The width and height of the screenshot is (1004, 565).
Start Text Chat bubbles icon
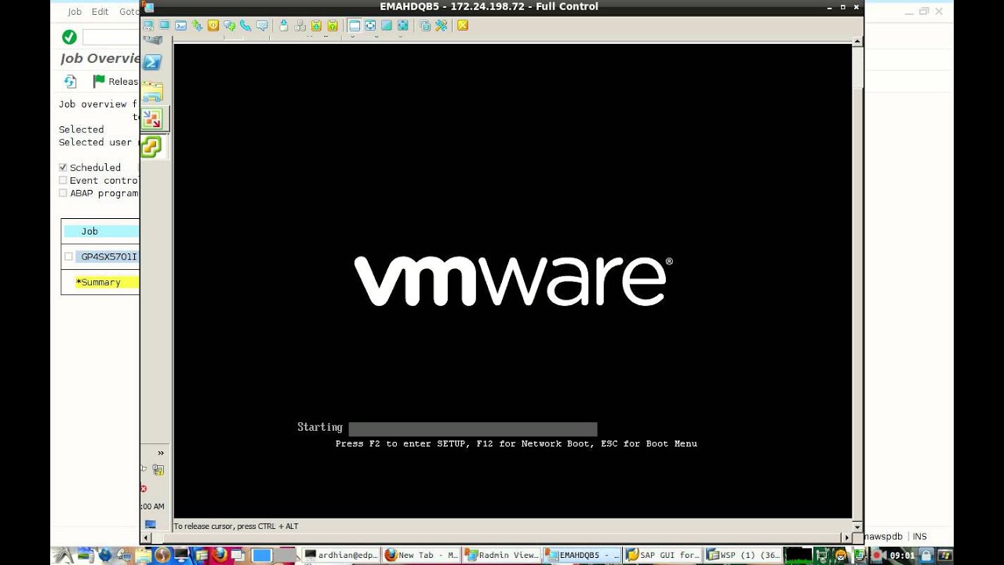click(230, 25)
